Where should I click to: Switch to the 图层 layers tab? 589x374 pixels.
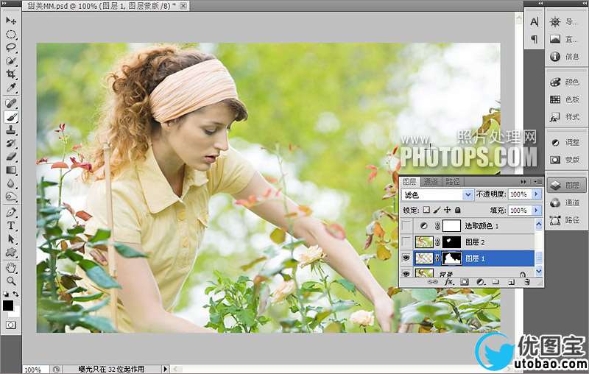[x=409, y=182]
